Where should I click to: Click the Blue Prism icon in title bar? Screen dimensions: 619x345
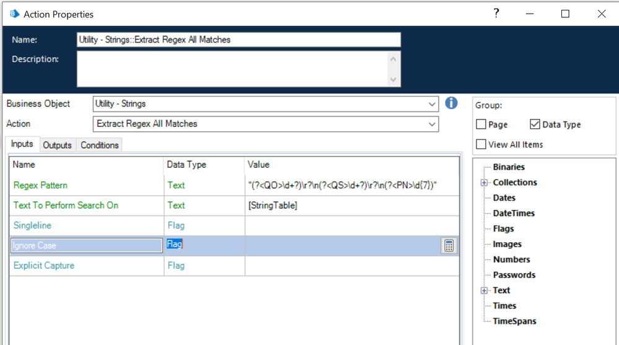tap(15, 14)
